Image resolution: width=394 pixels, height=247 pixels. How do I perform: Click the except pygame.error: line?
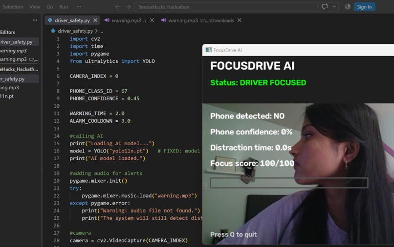point(100,203)
